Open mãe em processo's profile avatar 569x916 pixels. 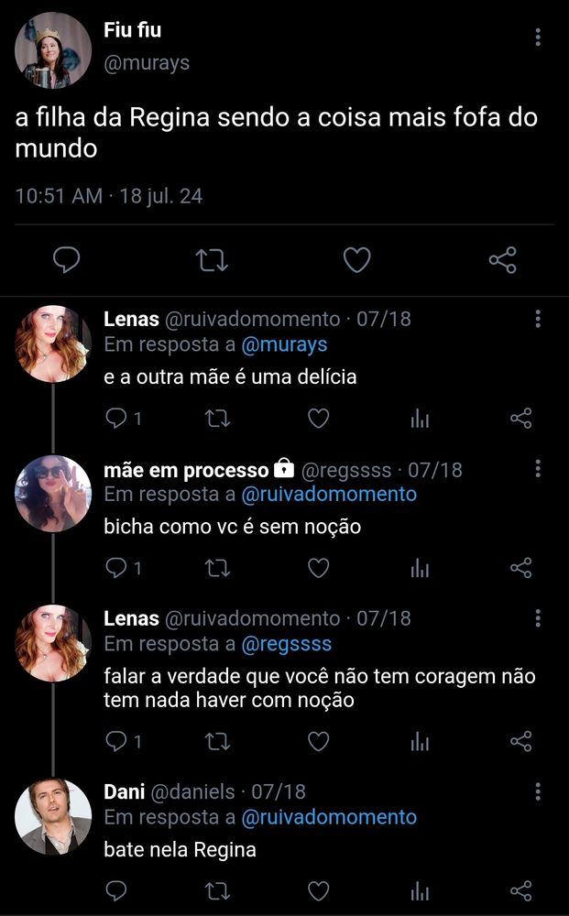pyautogui.click(x=52, y=494)
